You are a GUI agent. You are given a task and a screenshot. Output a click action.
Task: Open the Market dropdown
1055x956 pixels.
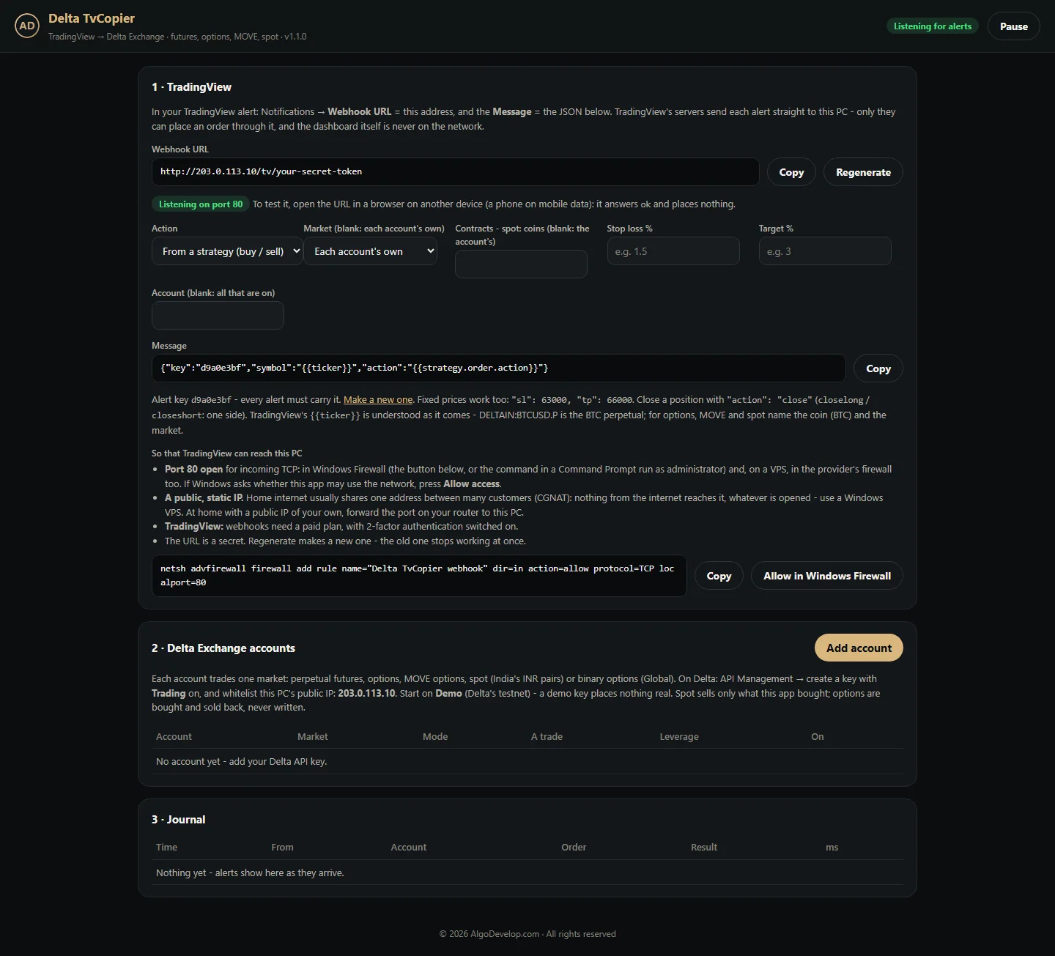pyautogui.click(x=370, y=251)
